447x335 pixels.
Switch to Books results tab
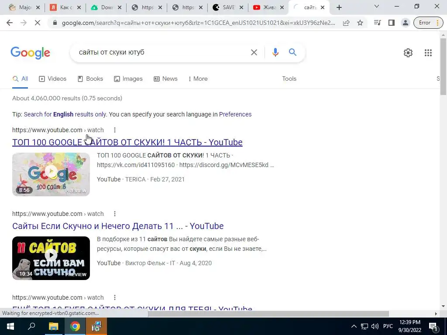tap(90, 79)
